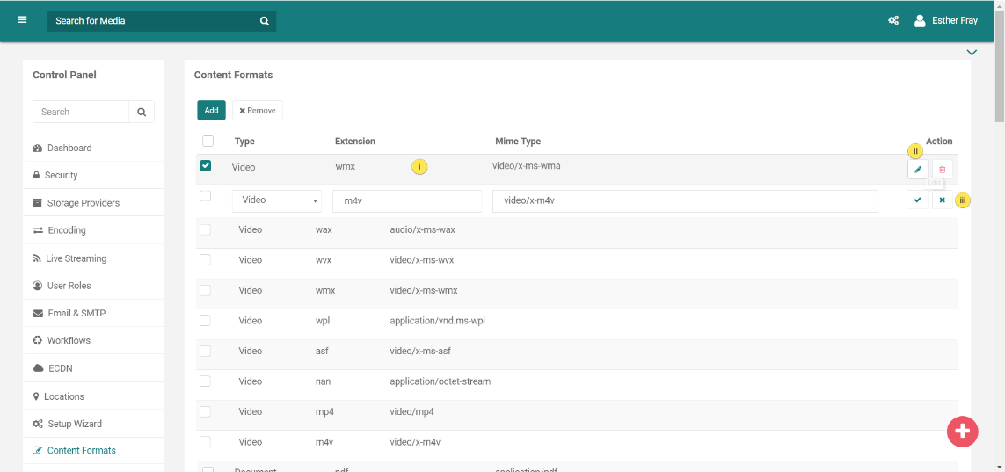Click the magnifier icon in media search
1005x472 pixels.
(264, 21)
